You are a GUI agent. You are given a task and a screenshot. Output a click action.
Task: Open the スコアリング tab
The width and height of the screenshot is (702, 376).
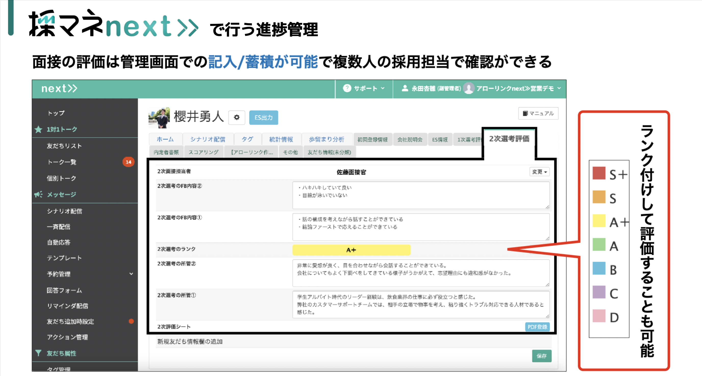pos(204,152)
